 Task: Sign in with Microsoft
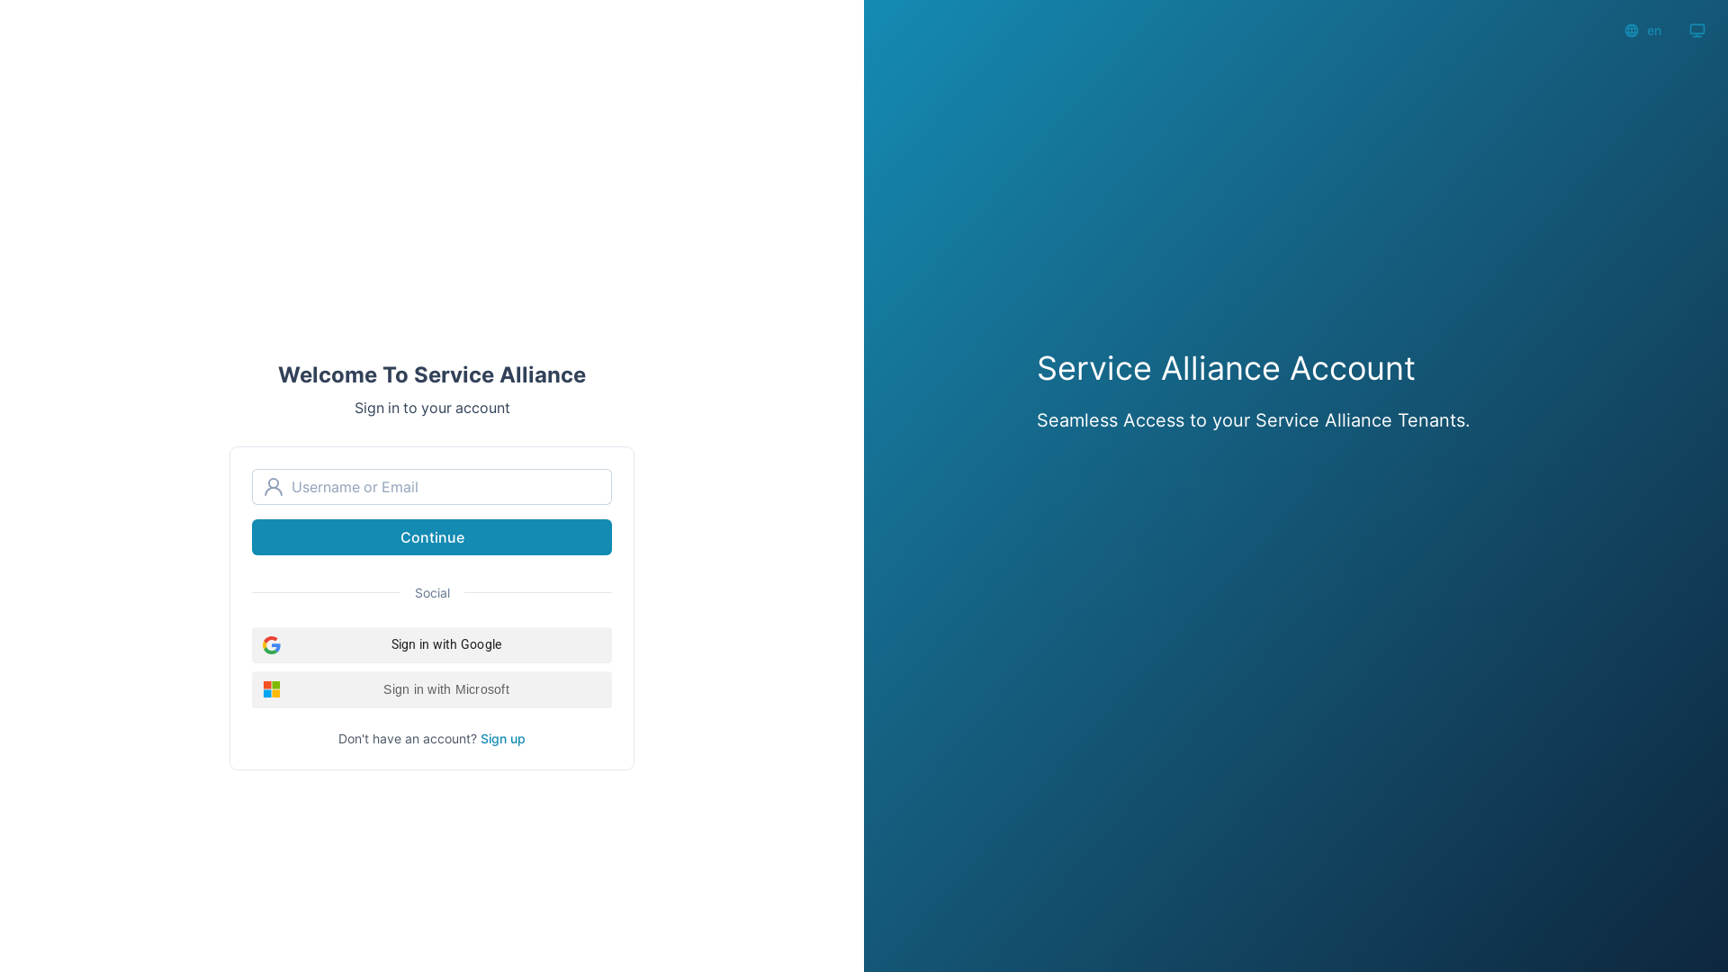pos(432,689)
